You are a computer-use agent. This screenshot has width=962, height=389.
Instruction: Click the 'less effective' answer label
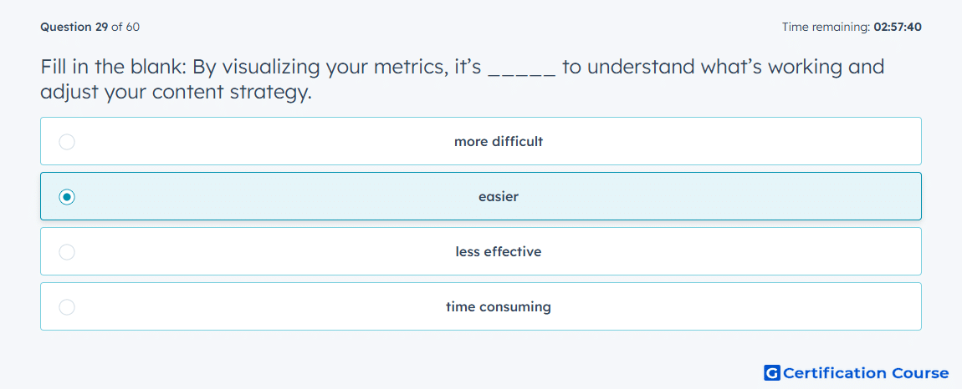click(x=499, y=252)
